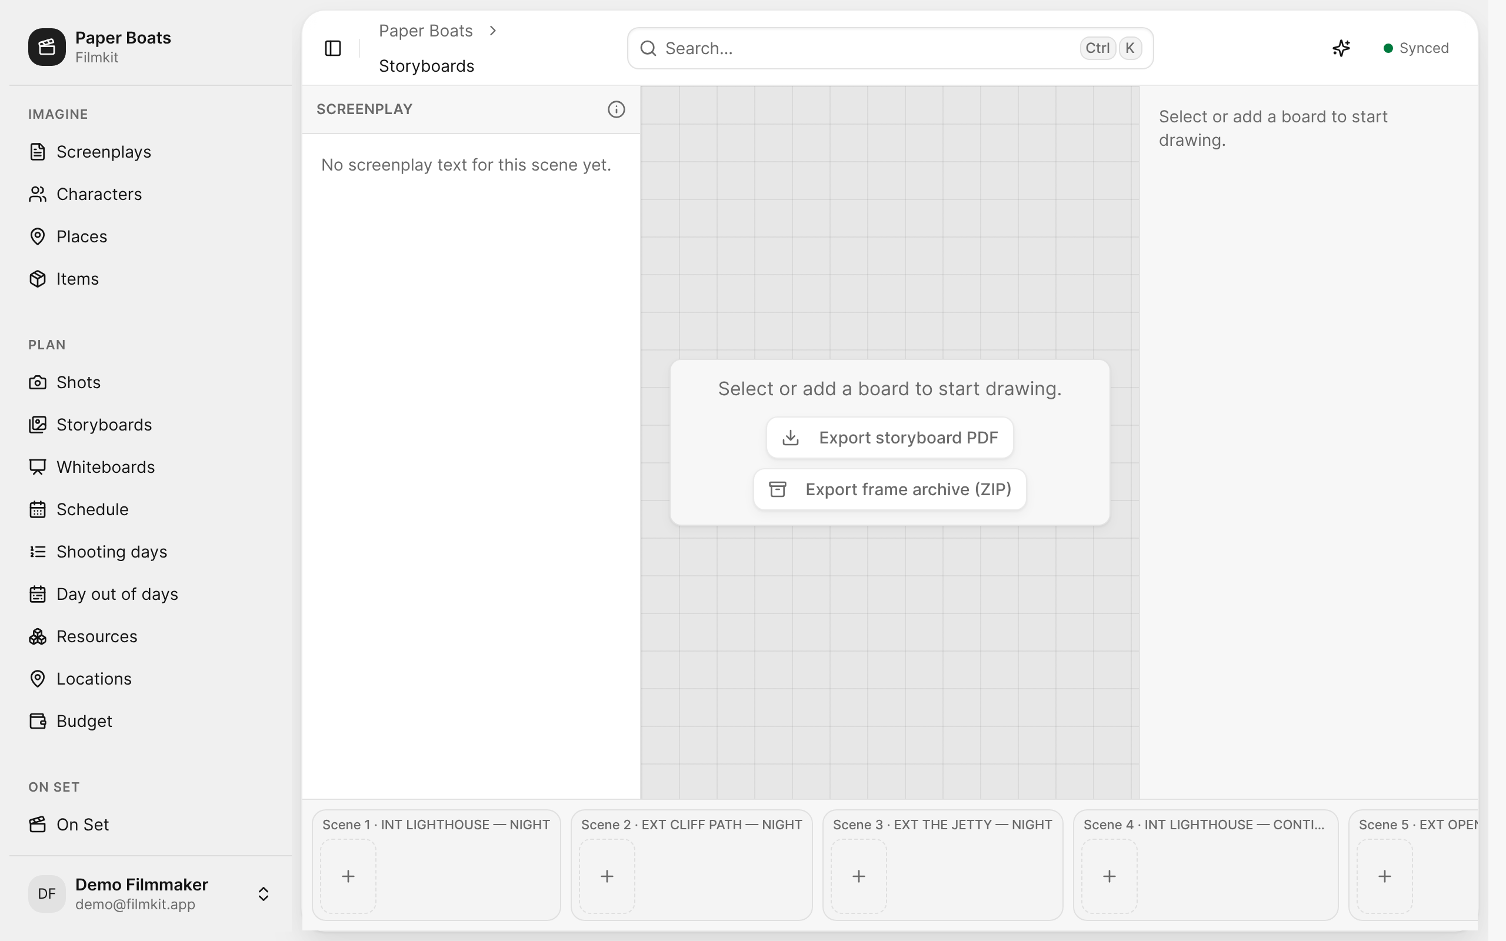This screenshot has width=1506, height=941.
Task: Click the Paper Boats breadcrumb link
Action: [x=426, y=31]
